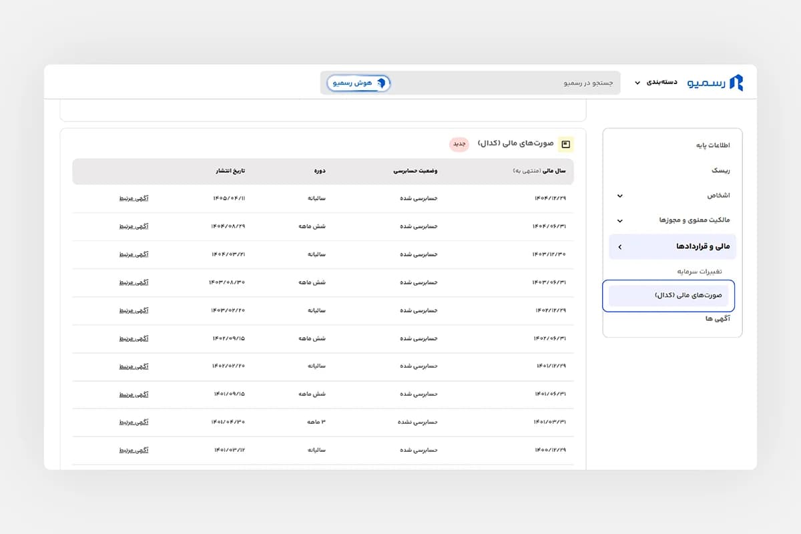Select صورت‌های مالی (کدال) sidebar item
The width and height of the screenshot is (801, 534).
(669, 296)
